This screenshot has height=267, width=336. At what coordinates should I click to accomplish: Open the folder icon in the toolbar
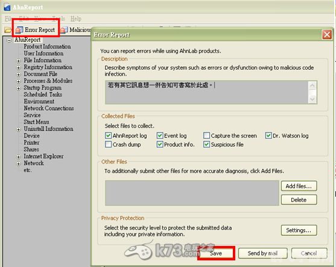(8, 30)
